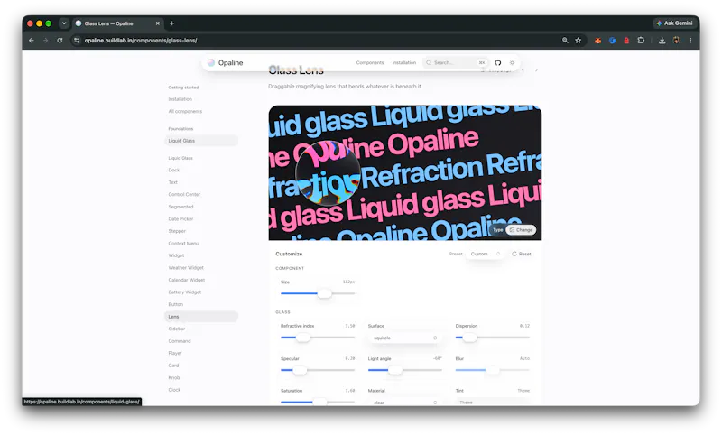Open the Extensions puzzle-piece menu
722x435 pixels.
pos(641,41)
